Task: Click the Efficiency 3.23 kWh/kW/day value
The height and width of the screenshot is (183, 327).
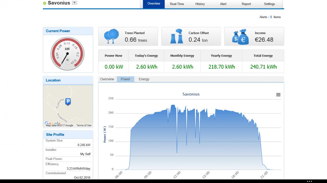Action: [x=78, y=168]
